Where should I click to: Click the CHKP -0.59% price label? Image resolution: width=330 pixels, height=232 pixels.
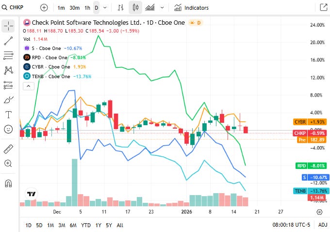tap(310, 133)
